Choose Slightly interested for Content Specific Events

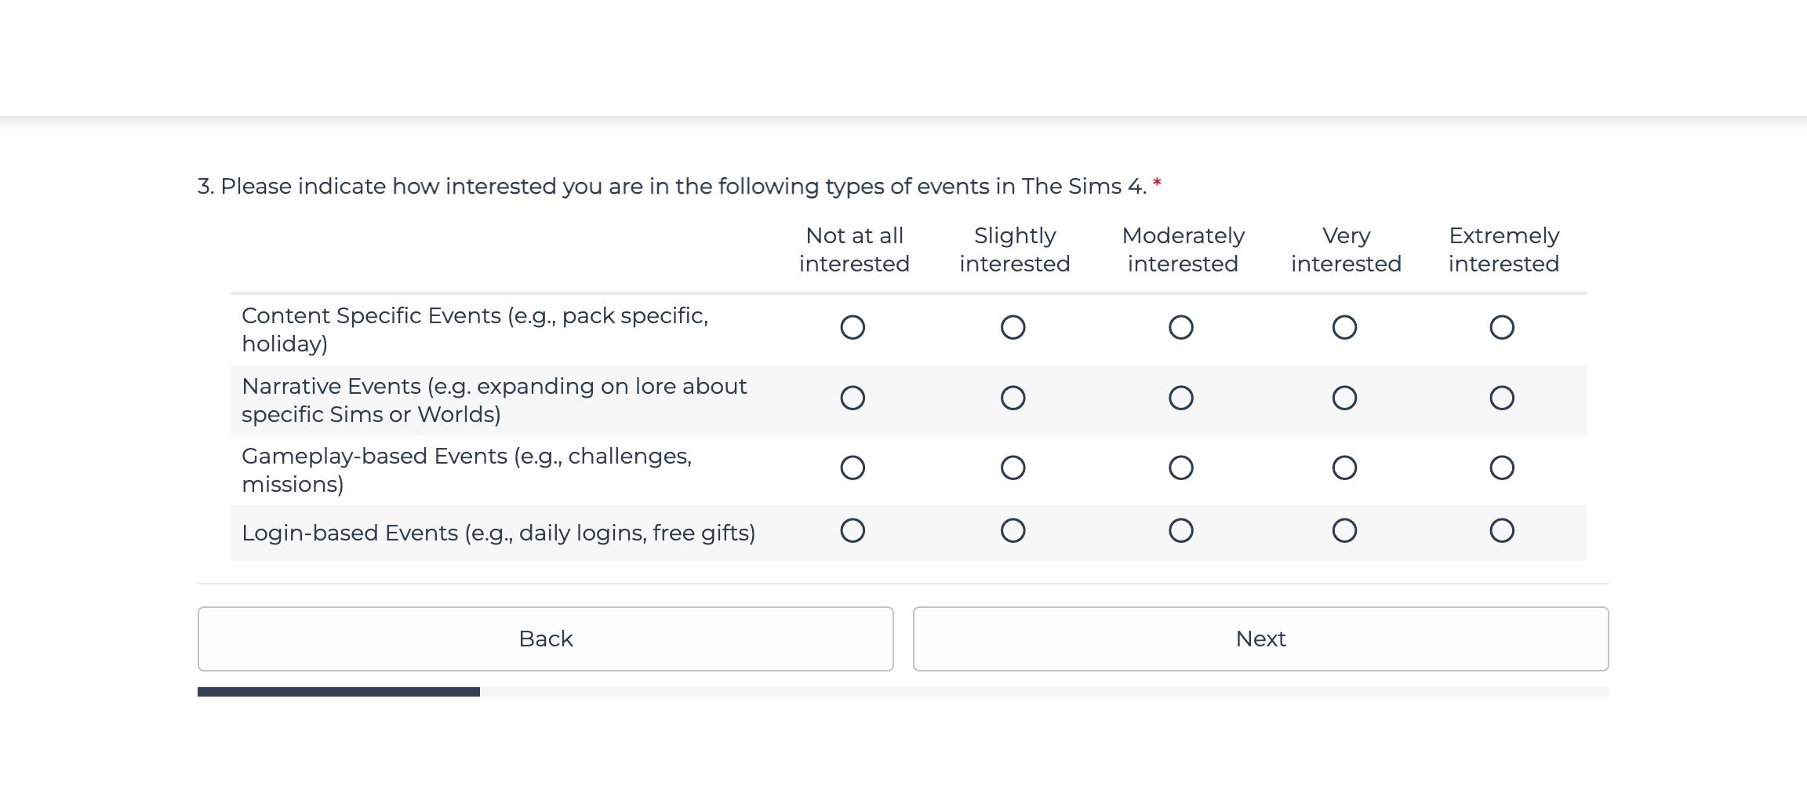1013,327
